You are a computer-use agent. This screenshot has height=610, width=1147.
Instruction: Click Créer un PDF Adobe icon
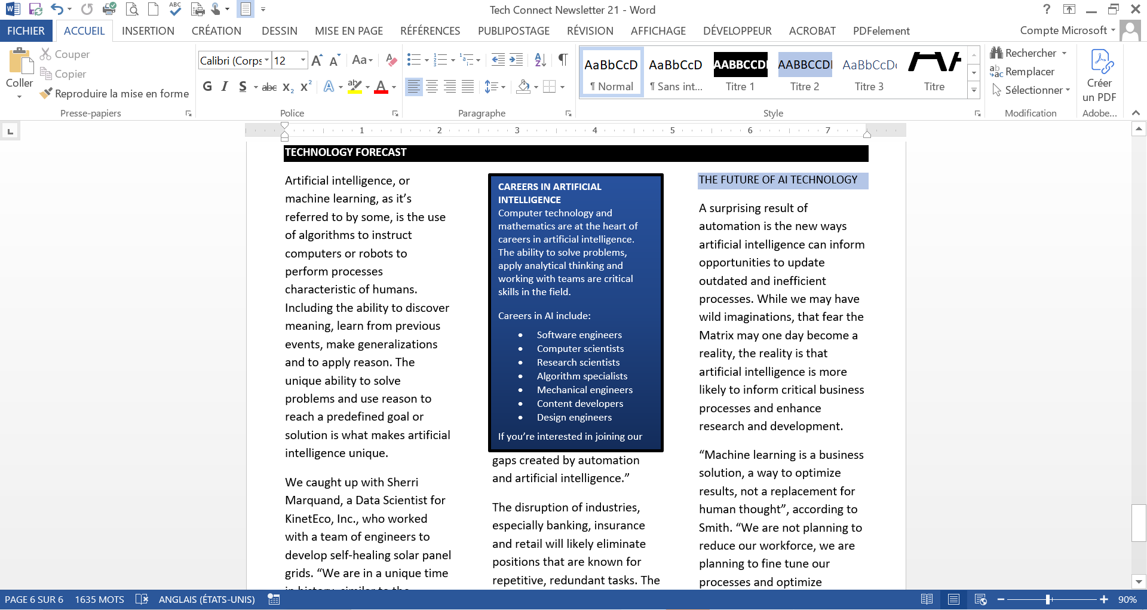click(1099, 76)
